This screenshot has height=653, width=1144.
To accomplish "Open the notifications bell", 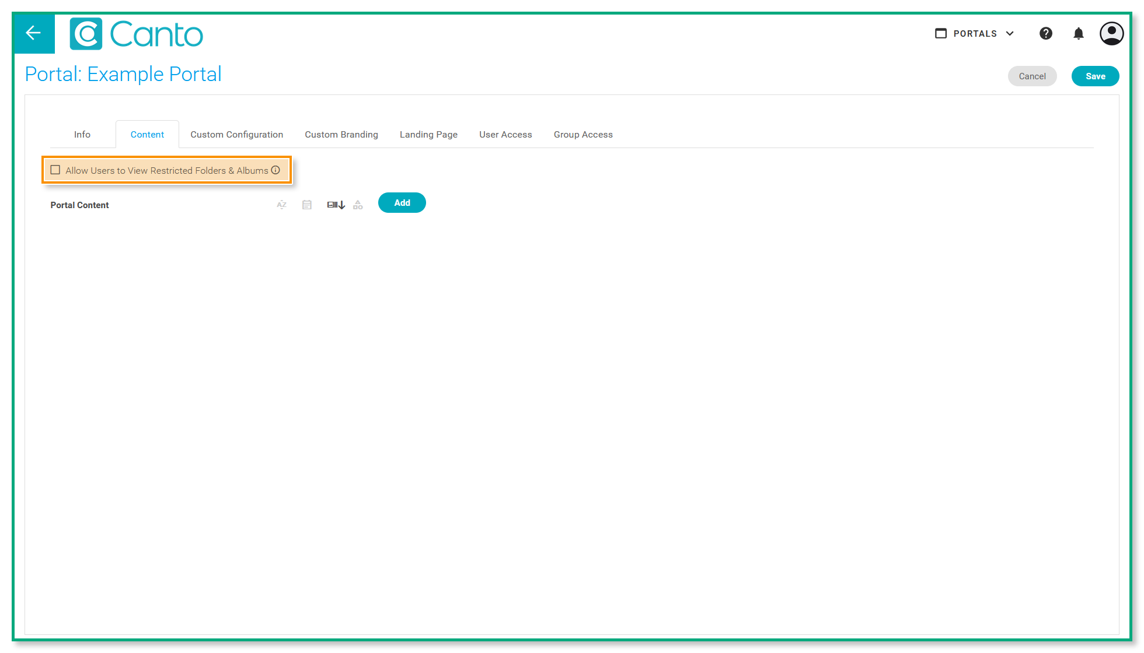I will point(1079,33).
